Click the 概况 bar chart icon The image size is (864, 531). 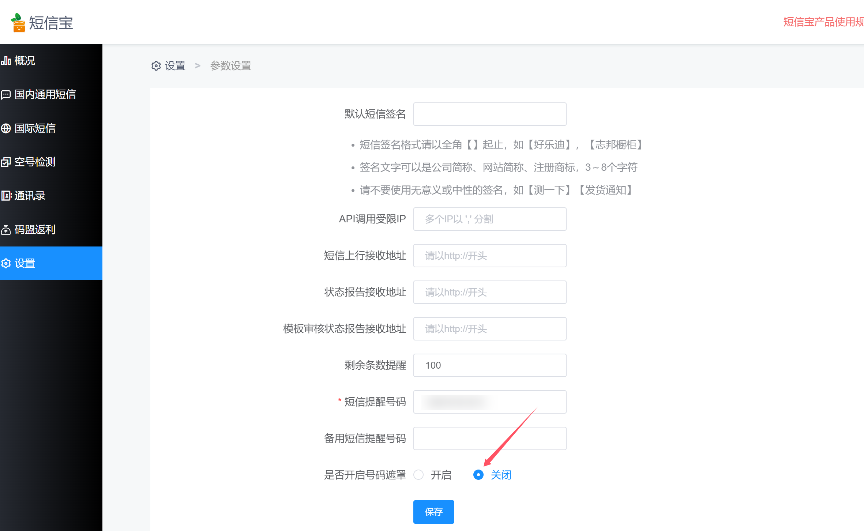pos(6,61)
